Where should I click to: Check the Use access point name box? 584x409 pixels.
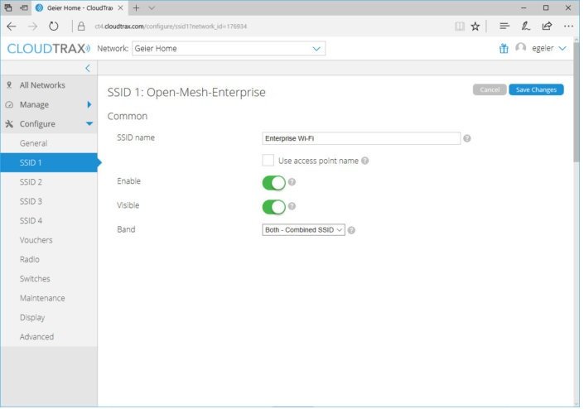(268, 161)
